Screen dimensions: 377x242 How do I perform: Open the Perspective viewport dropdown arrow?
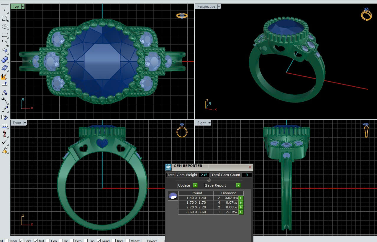[x=219, y=6]
